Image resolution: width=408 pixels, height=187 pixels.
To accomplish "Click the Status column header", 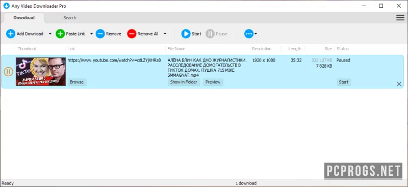I will click(342, 49).
